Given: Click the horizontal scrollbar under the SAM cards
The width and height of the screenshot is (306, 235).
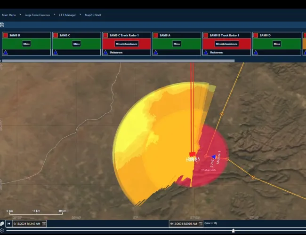Looking at the screenshot, I should 118,60.
